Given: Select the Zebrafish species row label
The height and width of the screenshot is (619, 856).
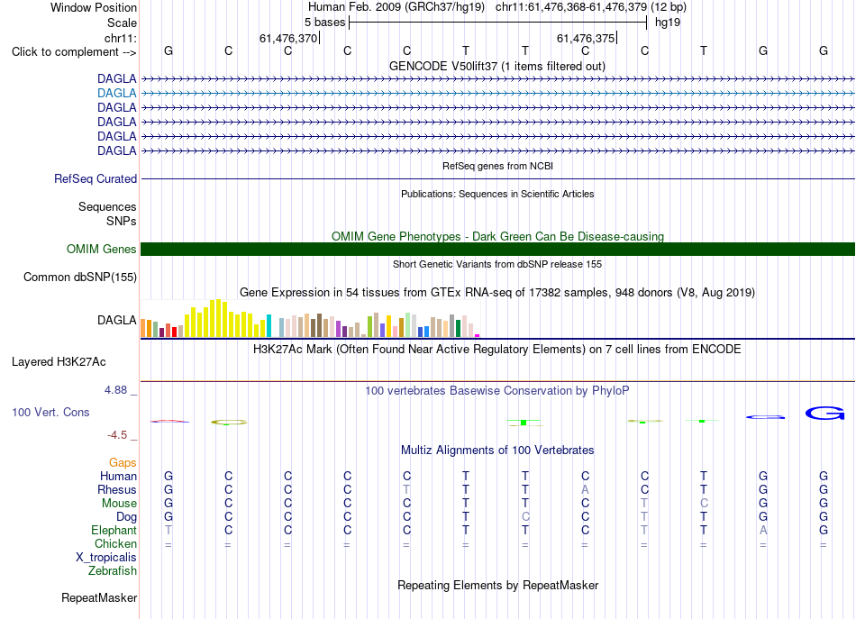Looking at the screenshot, I should (x=113, y=571).
